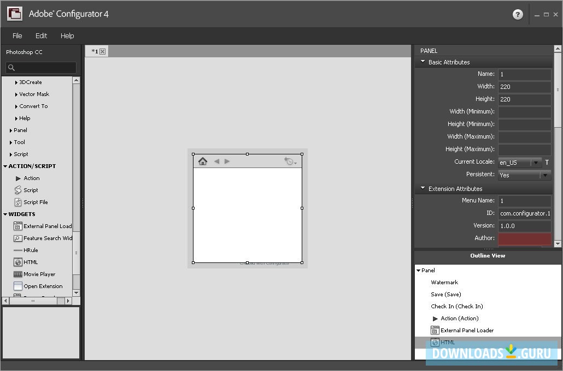
Task: Select the Feature Search Widget
Action: [44, 238]
